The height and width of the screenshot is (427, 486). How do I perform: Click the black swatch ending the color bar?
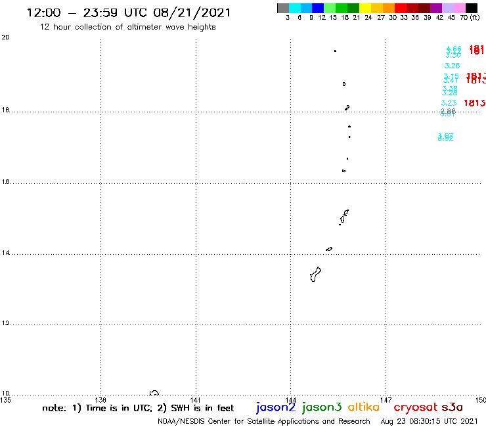[x=471, y=8]
